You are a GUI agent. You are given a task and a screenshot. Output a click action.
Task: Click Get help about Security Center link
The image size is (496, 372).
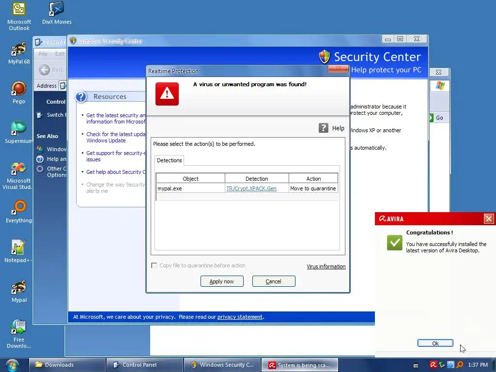coord(116,172)
